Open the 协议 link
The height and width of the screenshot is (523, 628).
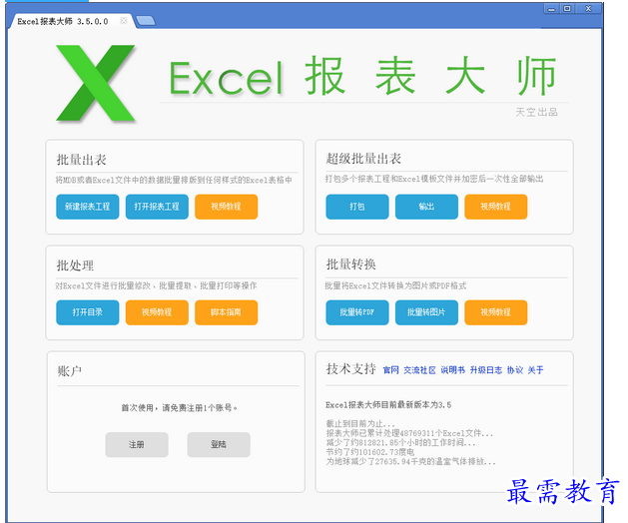pos(514,370)
